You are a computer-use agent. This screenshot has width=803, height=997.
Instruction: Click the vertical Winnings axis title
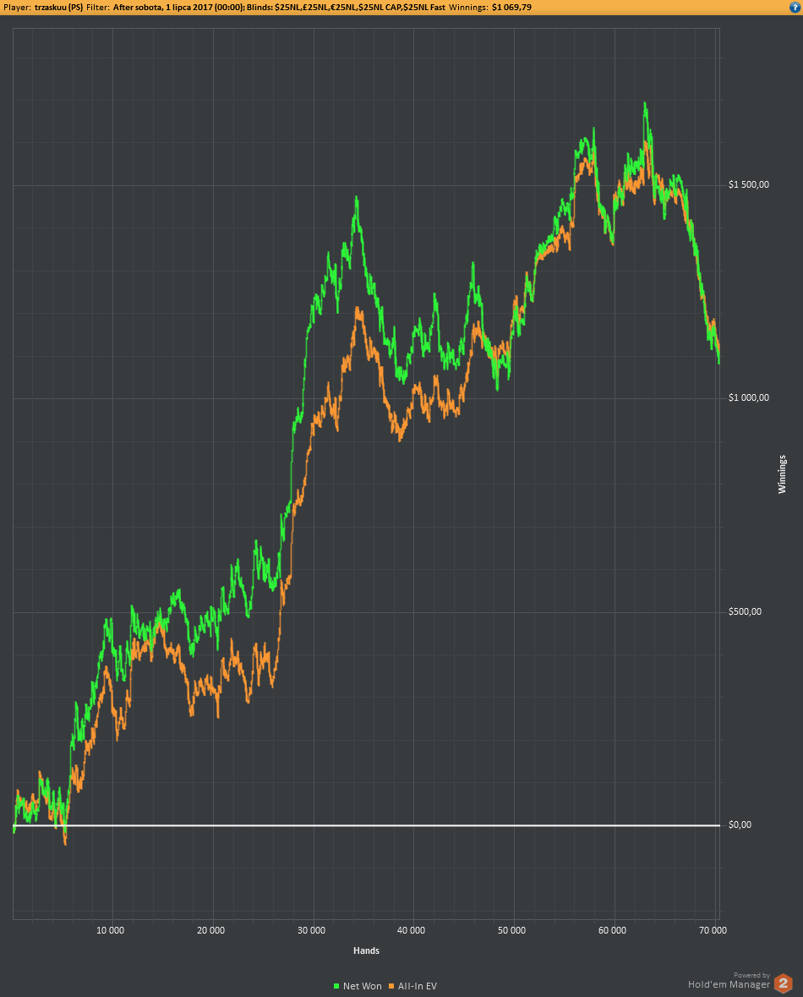click(782, 474)
